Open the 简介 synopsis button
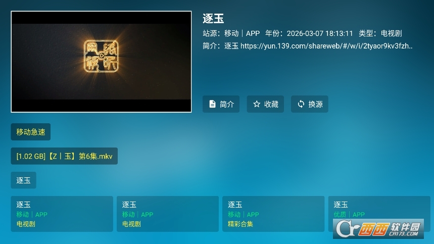Screen dimensions: 434x244 tap(221, 104)
